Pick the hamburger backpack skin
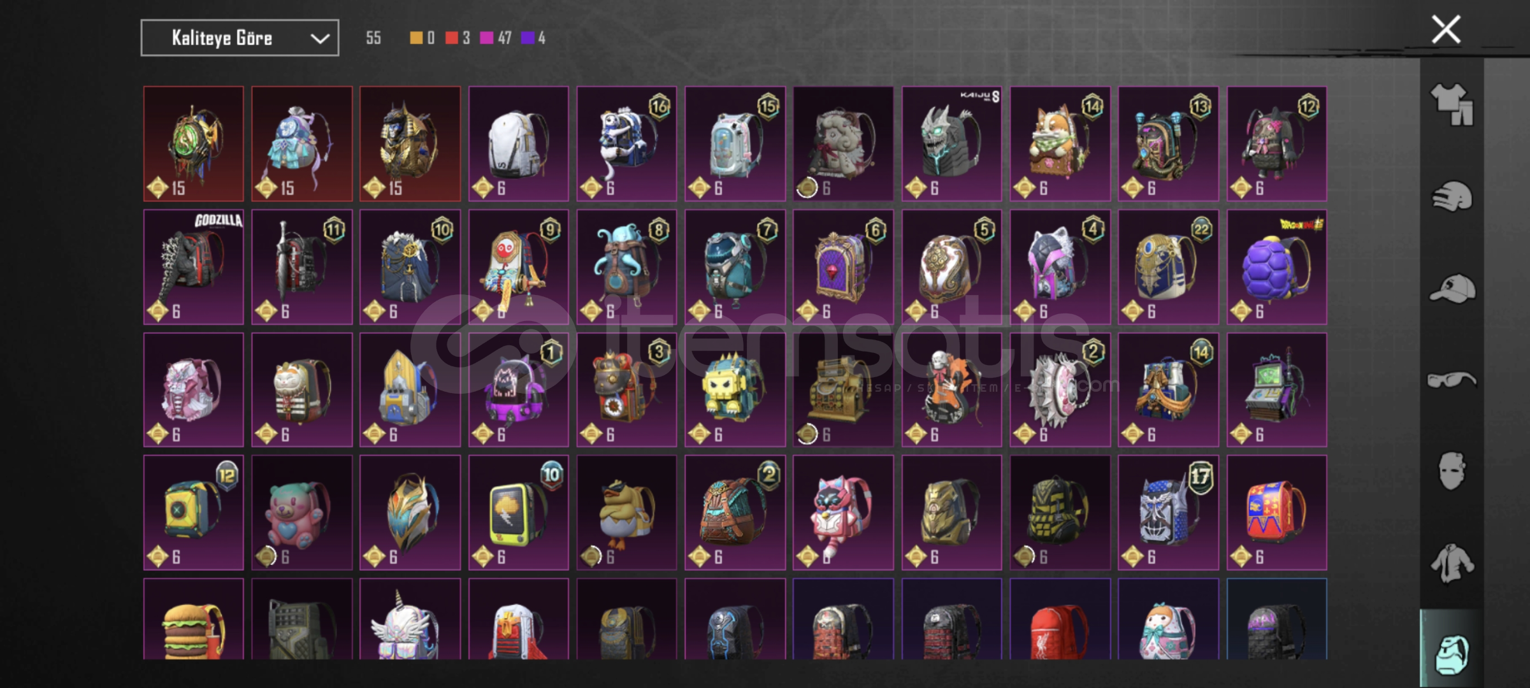 pyautogui.click(x=194, y=619)
